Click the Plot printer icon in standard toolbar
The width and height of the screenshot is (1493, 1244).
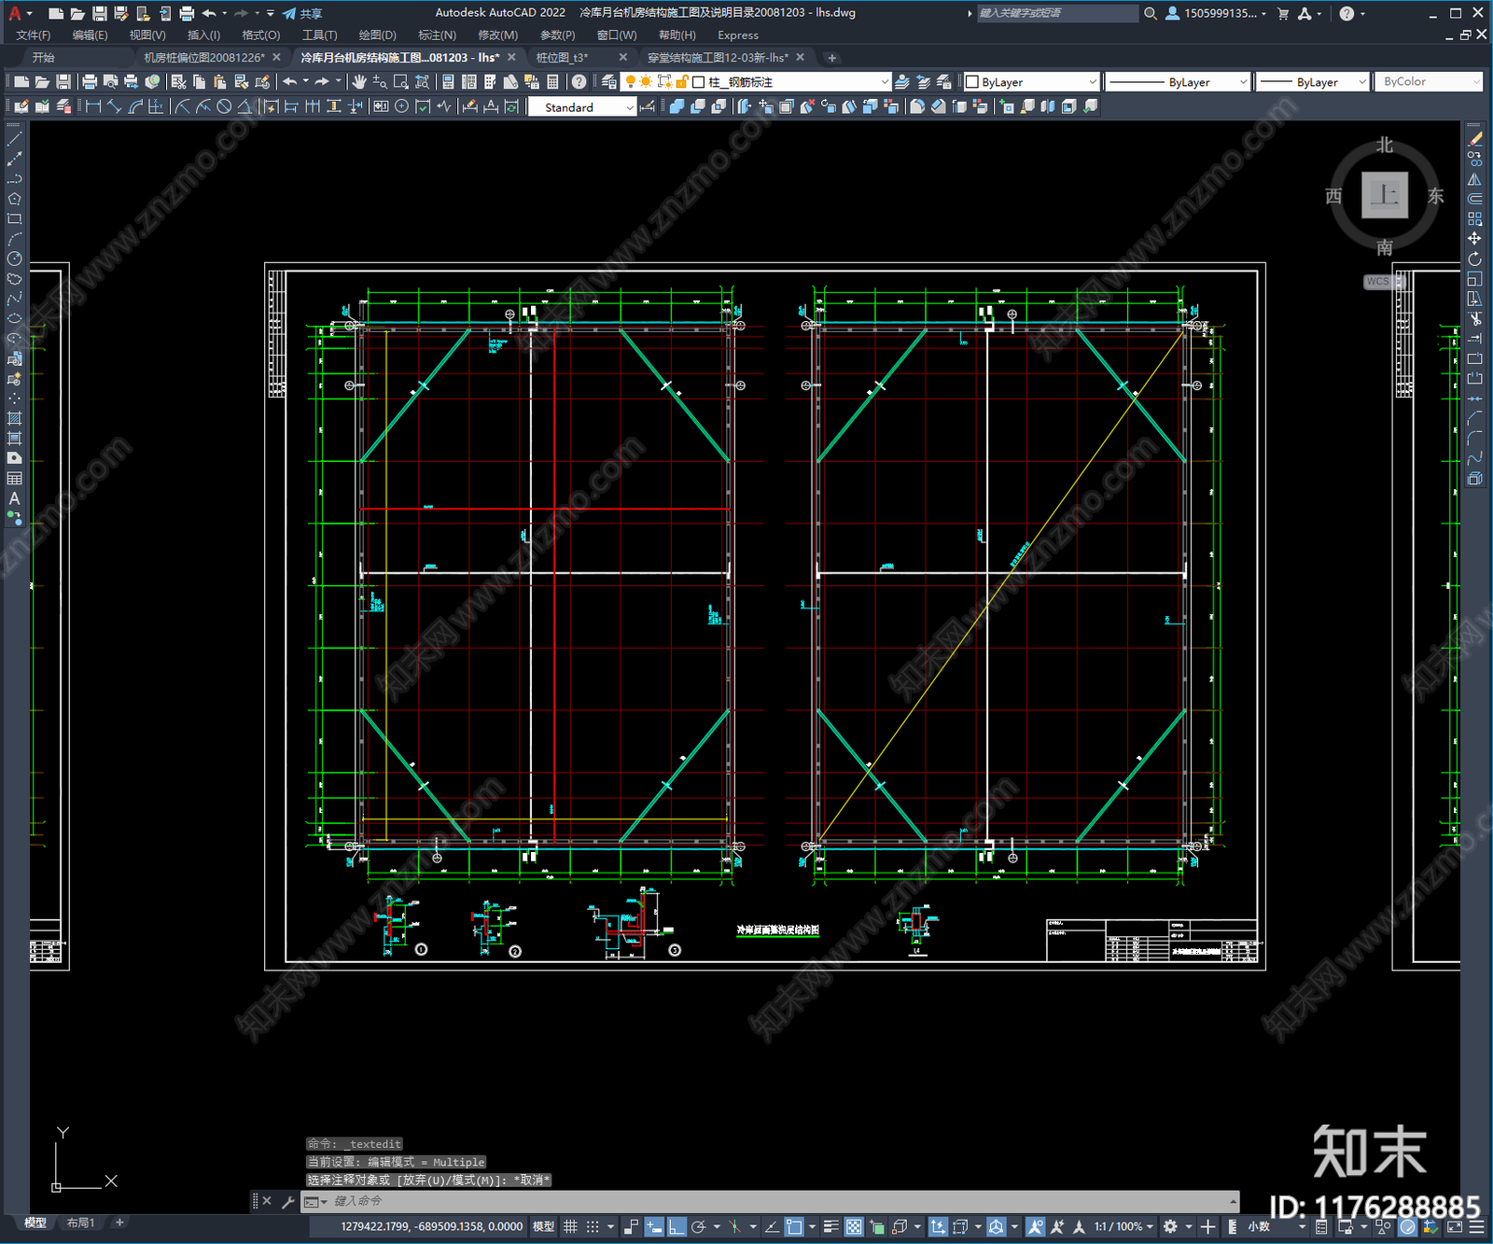click(90, 82)
